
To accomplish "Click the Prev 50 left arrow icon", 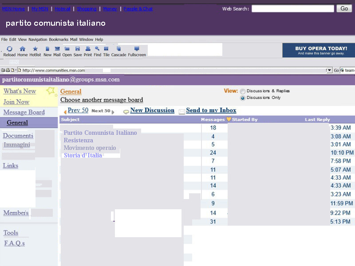I will [65, 112].
